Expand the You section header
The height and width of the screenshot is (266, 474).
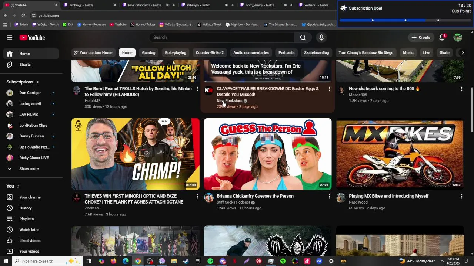click(13, 186)
